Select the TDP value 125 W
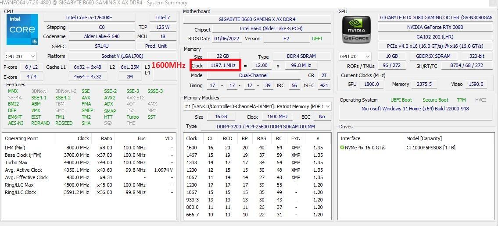 [163, 27]
